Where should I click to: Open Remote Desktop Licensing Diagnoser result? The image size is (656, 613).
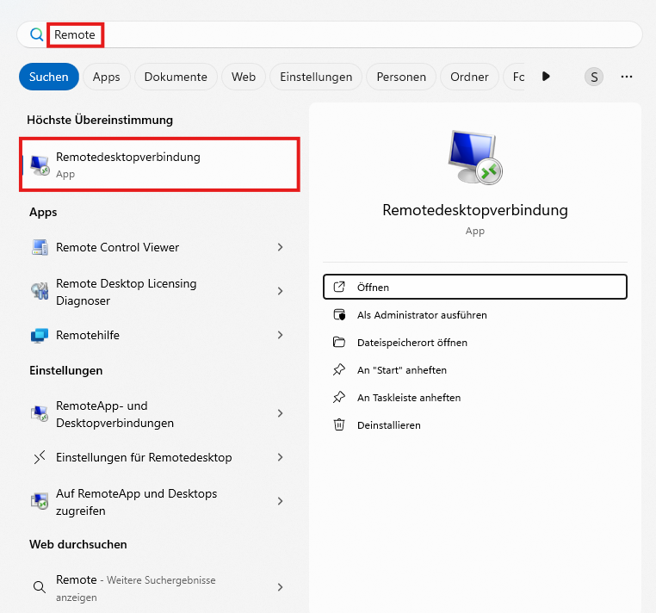(x=158, y=292)
